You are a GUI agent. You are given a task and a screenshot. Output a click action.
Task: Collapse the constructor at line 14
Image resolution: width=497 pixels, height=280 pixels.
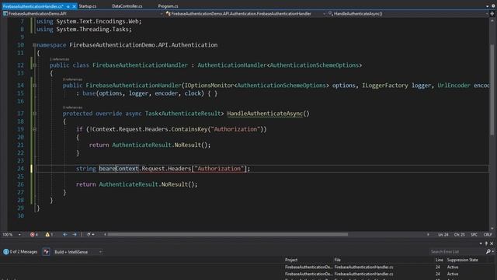click(x=34, y=86)
